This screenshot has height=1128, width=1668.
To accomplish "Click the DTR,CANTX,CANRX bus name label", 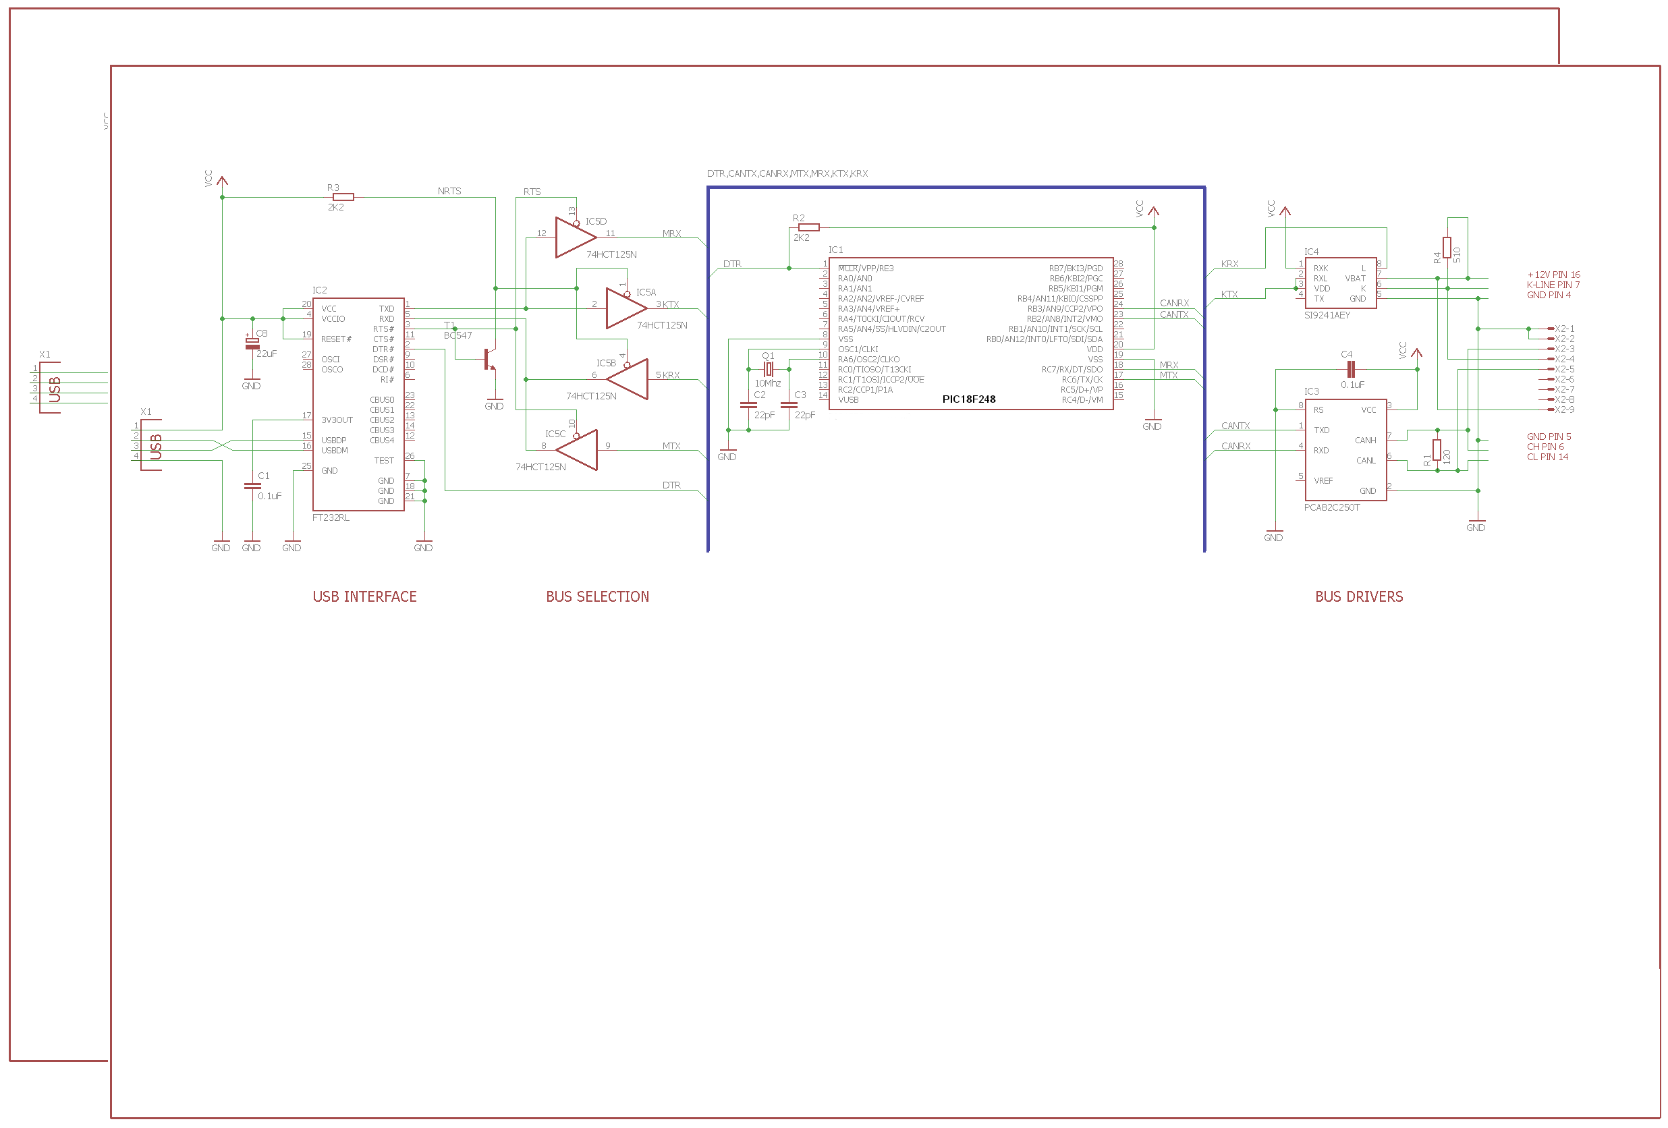I will tap(787, 173).
